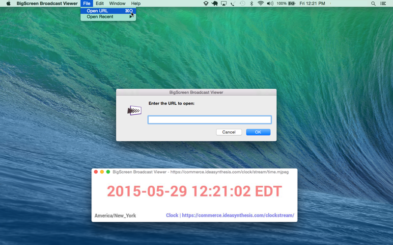Click the dialog title bar BigScreen Broadcast Viewer
The image size is (393, 245).
[196, 92]
